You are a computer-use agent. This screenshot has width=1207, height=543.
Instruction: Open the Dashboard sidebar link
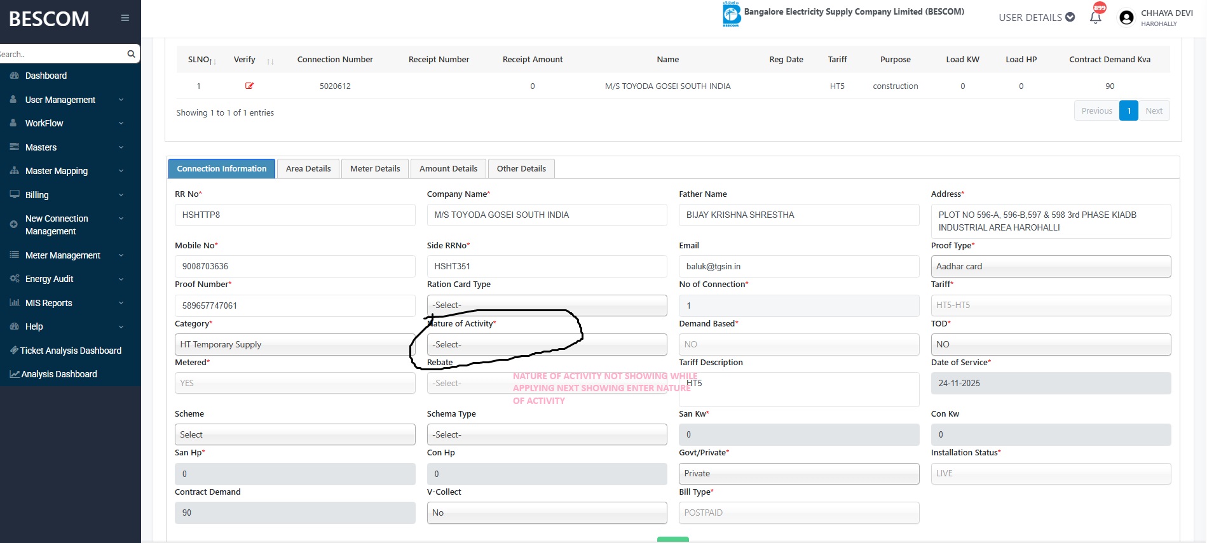tap(46, 76)
